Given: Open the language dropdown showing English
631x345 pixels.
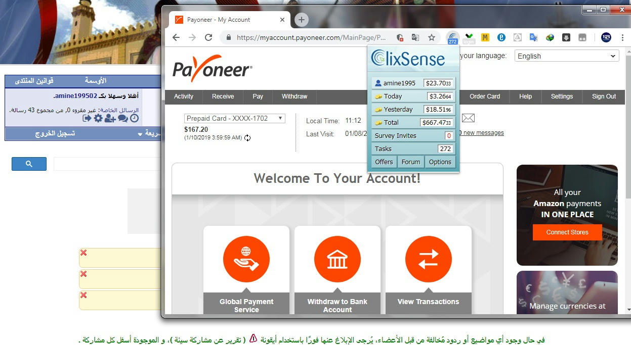Looking at the screenshot, I should click(x=567, y=56).
